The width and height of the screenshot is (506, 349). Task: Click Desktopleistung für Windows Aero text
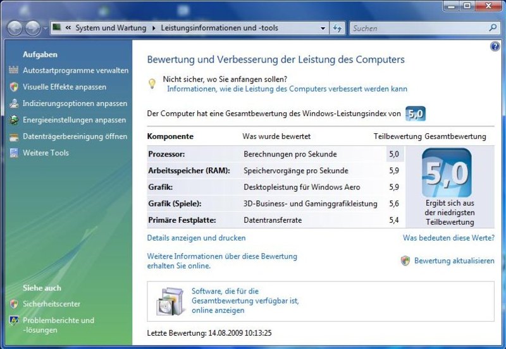302,187
